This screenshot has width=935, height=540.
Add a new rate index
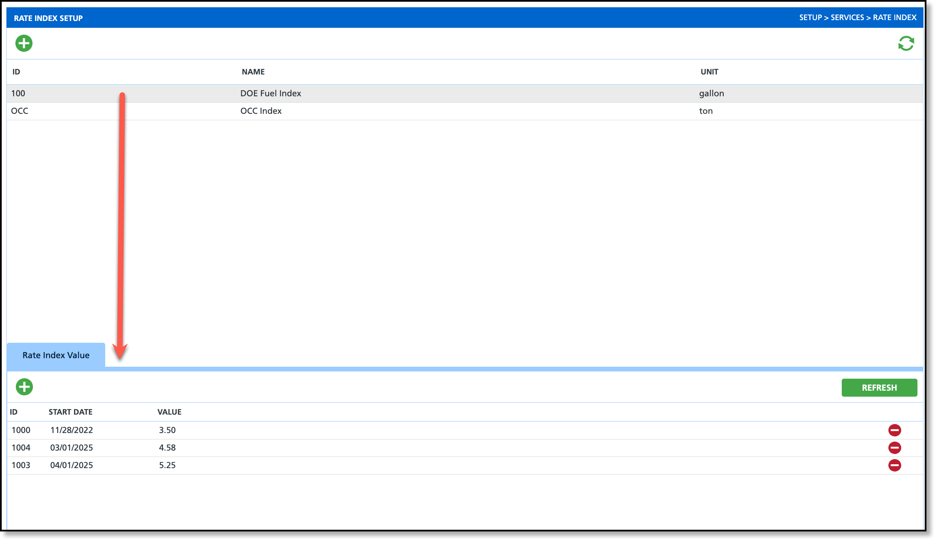(24, 43)
